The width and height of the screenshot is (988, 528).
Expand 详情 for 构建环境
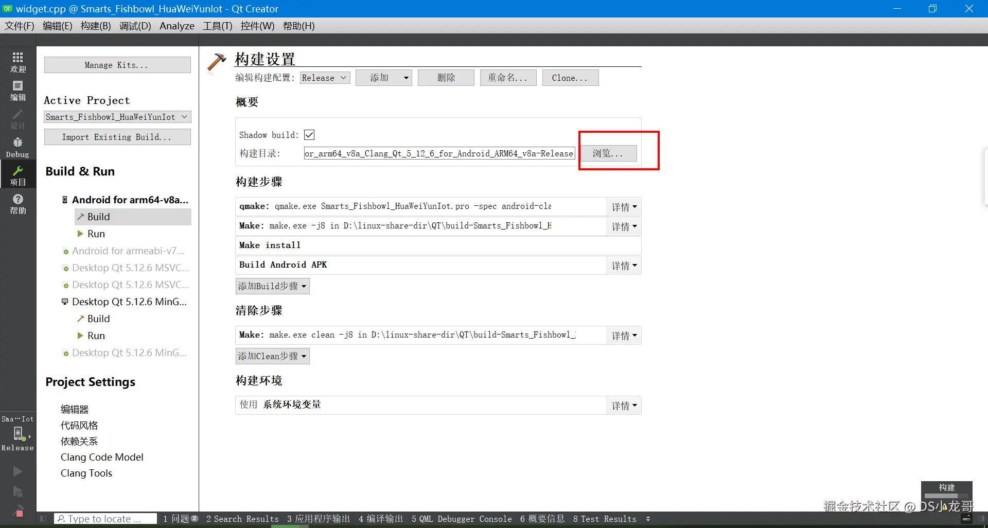point(624,406)
